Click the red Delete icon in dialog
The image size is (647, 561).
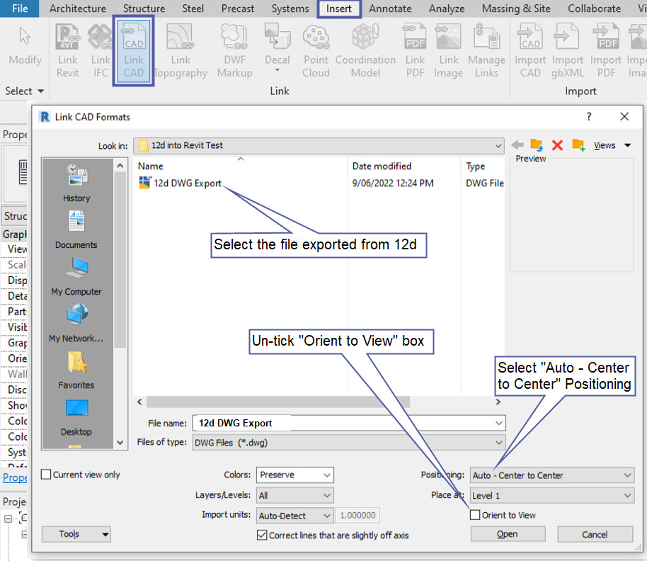tap(557, 145)
